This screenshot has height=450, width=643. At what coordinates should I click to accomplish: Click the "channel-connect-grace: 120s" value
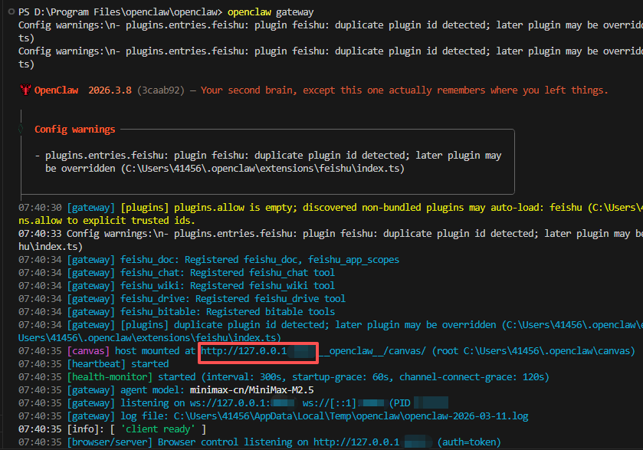point(471,377)
